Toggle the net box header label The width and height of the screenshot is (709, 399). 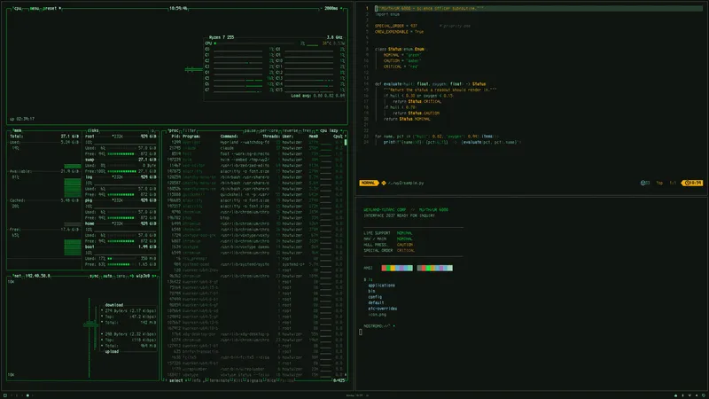coord(17,276)
